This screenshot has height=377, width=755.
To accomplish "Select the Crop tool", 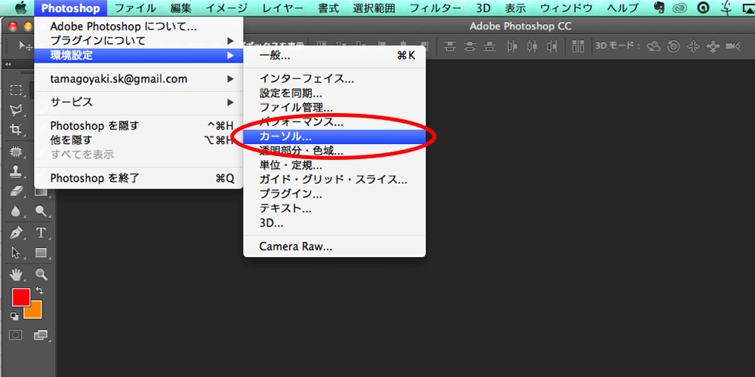I will coord(17,130).
